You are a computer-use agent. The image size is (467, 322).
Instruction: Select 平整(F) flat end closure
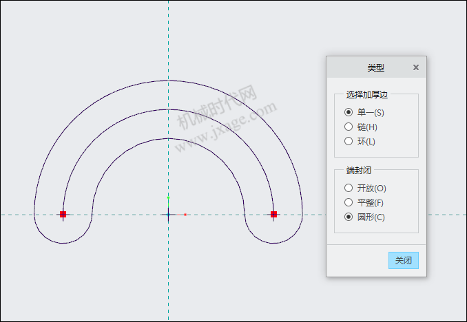tap(349, 202)
